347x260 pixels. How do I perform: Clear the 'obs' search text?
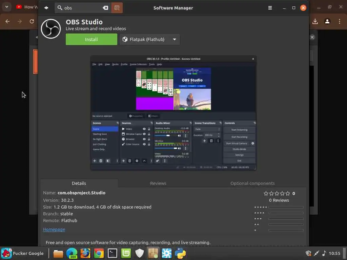point(106,8)
